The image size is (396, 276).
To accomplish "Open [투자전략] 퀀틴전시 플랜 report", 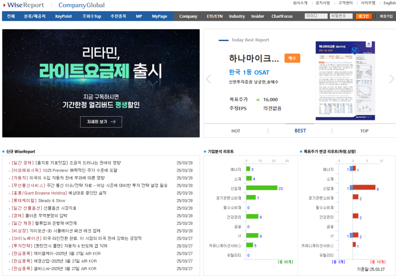I will pyautogui.click(x=60, y=246).
